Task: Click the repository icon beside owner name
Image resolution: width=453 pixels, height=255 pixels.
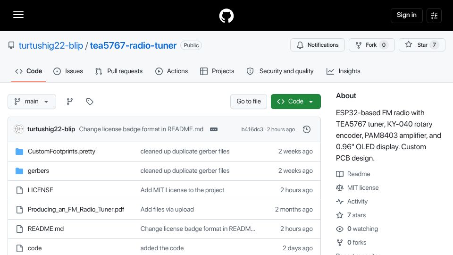Action: tap(11, 45)
